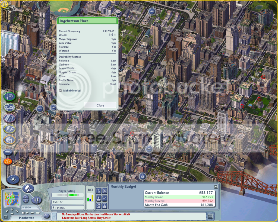Rotate the city view clockwise
Image resolution: width=278 pixels, height=222 pixels.
point(17,211)
